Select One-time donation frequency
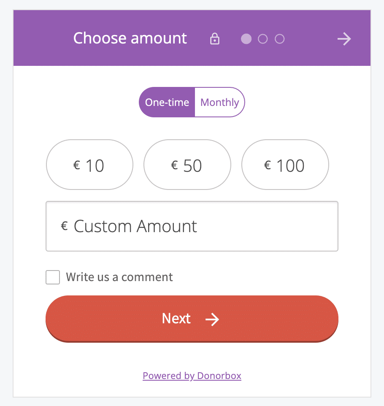Screen dimensions: 384x406 click(x=167, y=102)
